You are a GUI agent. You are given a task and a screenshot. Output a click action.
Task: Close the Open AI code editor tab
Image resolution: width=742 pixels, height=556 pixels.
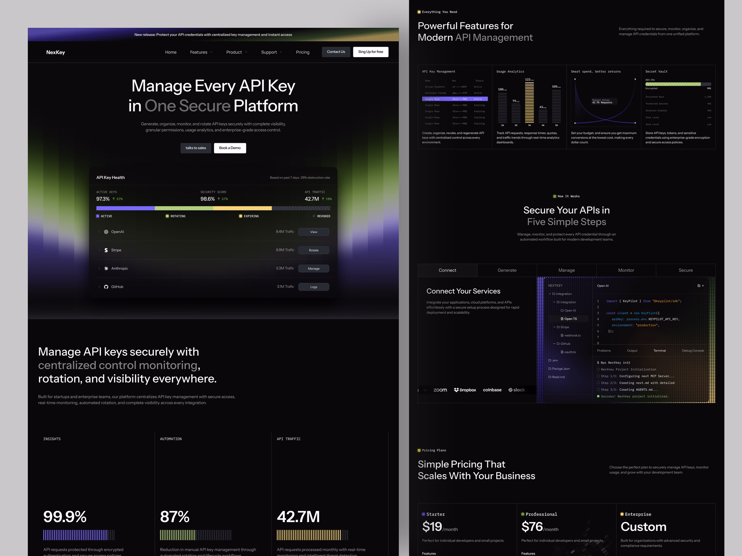click(x=703, y=286)
